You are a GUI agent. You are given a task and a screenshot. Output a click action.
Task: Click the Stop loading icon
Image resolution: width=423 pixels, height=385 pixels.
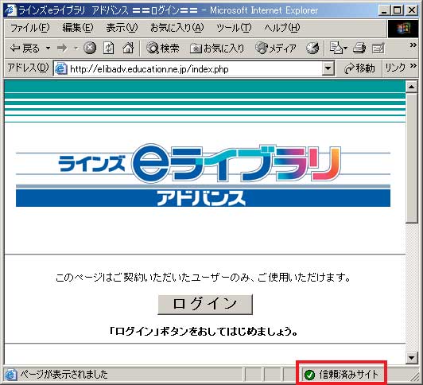click(x=90, y=49)
